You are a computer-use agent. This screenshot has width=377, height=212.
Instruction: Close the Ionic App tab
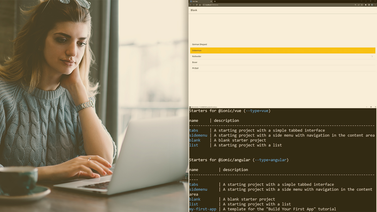pyautogui.click(x=211, y=1)
